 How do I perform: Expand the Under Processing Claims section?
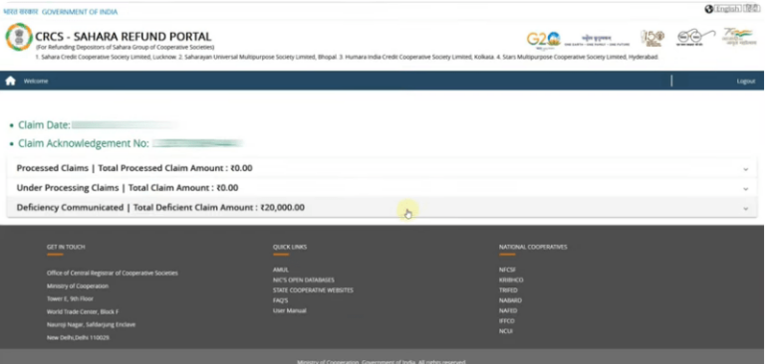click(x=382, y=188)
